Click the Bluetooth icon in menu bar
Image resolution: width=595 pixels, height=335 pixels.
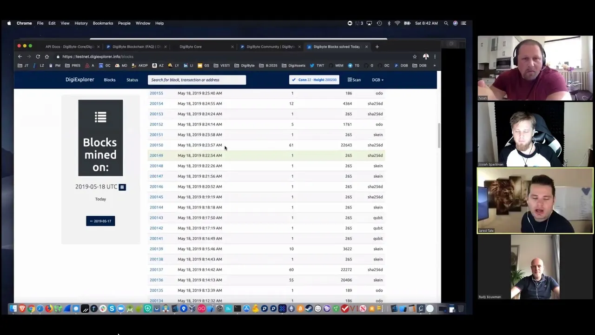point(389,23)
